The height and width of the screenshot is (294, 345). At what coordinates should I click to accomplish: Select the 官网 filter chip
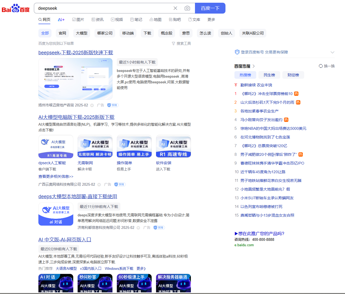click(62, 33)
